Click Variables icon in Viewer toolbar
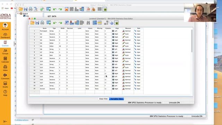The height and width of the screenshot is (125, 222). tap(82, 9)
